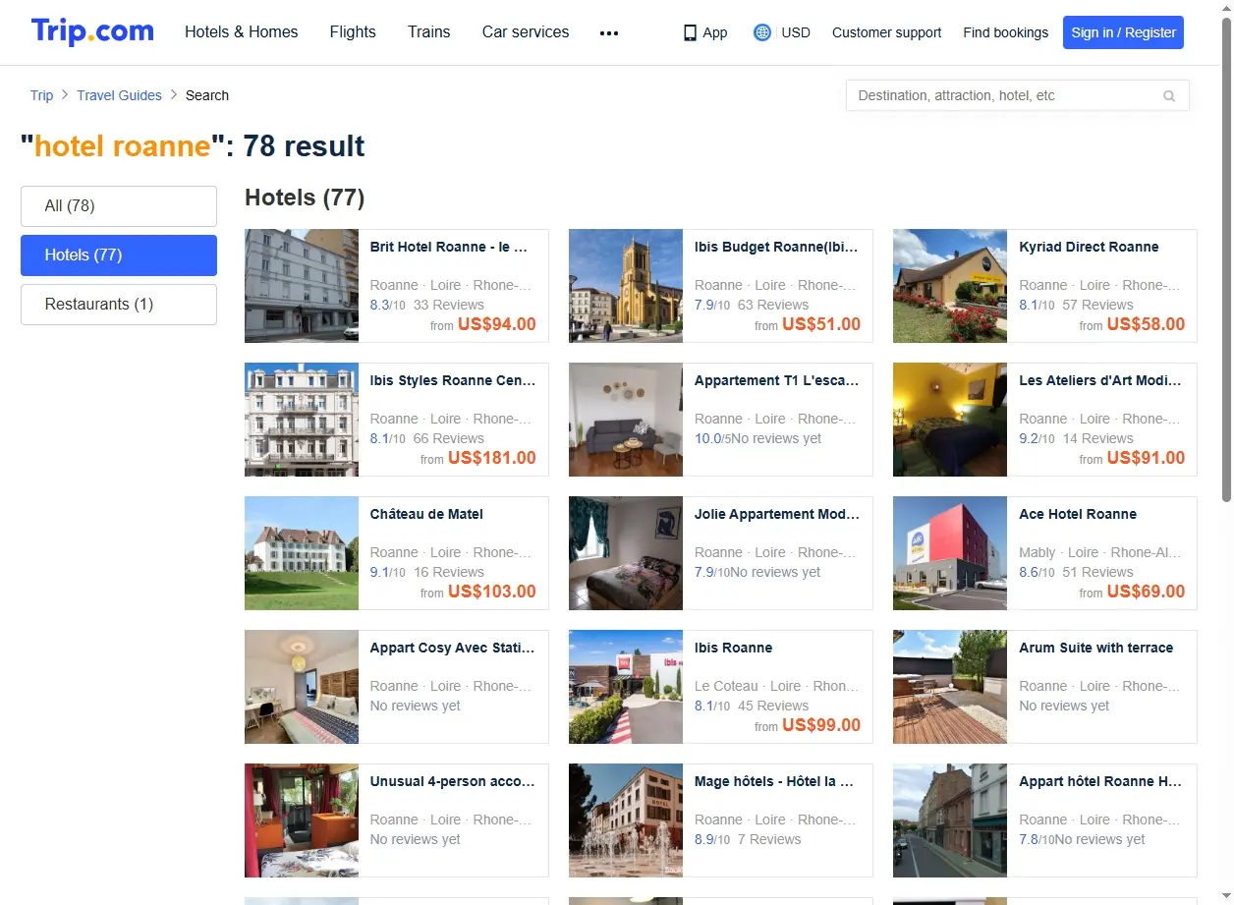Click Château de Matel title
This screenshot has height=905, width=1234.
pos(426,515)
